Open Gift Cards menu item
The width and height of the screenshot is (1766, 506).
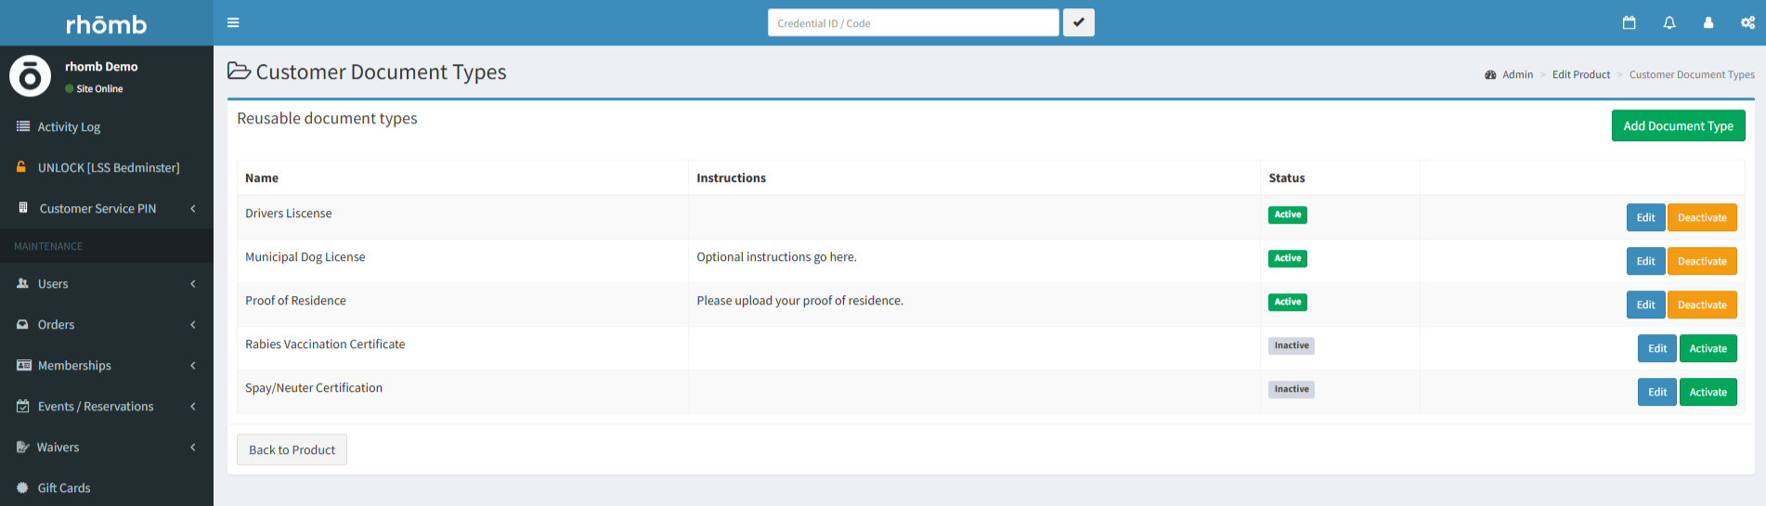click(x=107, y=487)
